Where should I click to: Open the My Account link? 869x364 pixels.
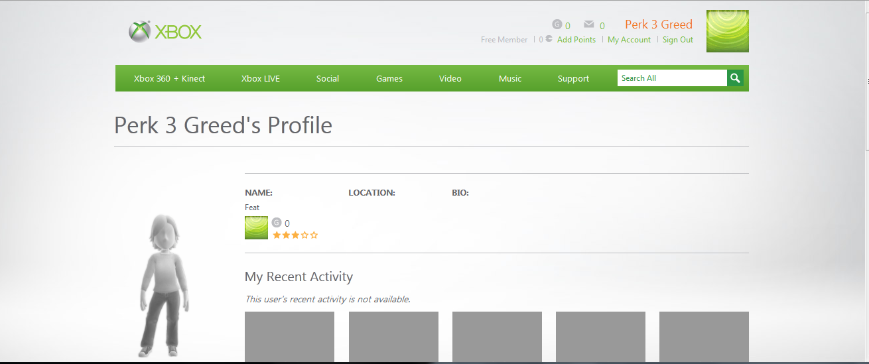coord(629,40)
